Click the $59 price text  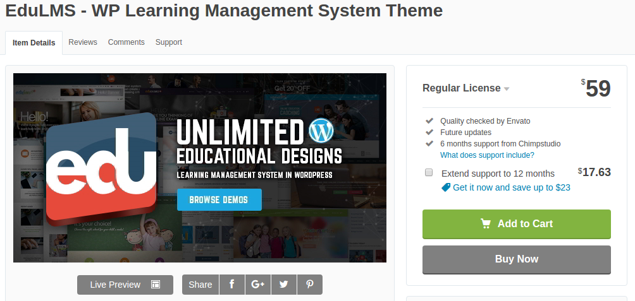[x=596, y=88]
